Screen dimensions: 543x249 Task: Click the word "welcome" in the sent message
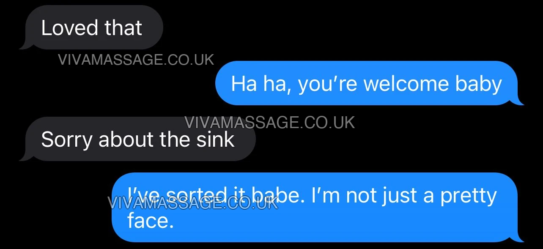(407, 84)
